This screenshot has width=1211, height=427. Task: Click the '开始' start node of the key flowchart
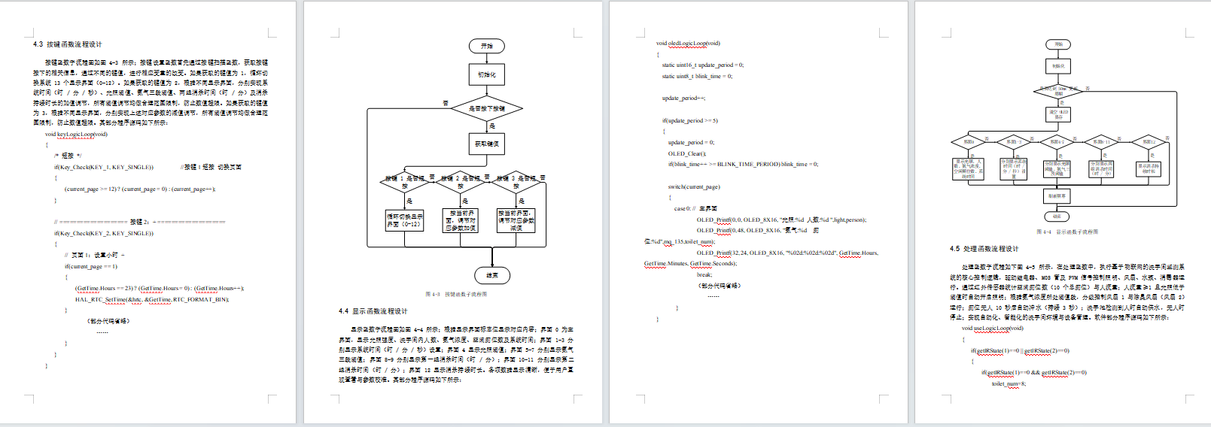(487, 46)
